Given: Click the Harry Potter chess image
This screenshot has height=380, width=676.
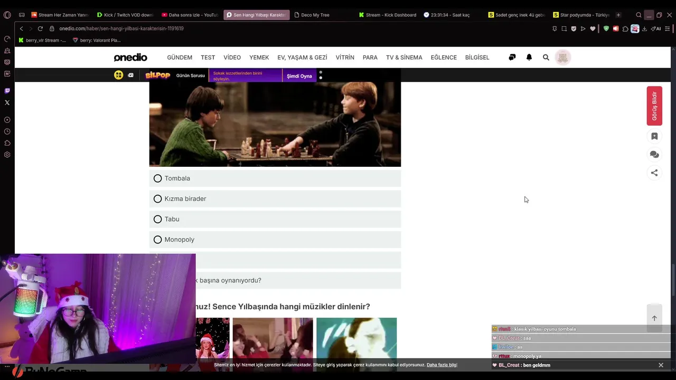Looking at the screenshot, I should click(x=275, y=124).
